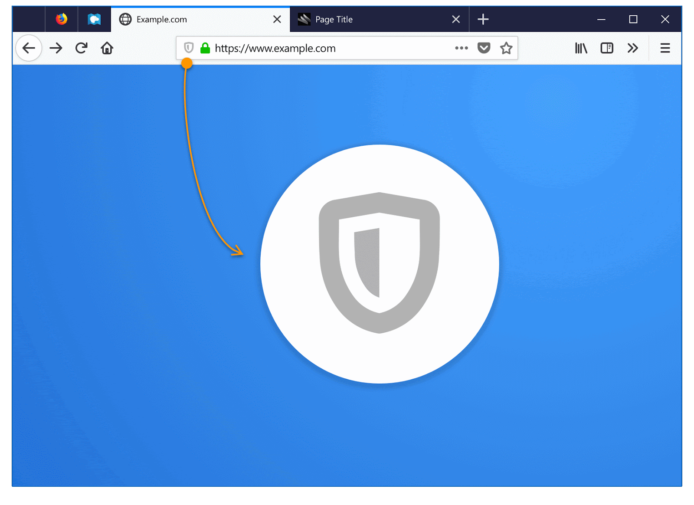This screenshot has height=505, width=694.
Task: Open the Library toolbar icon
Action: 581,48
